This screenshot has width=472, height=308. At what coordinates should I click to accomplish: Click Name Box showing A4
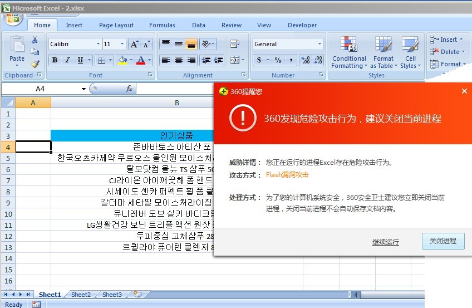[x=40, y=89]
